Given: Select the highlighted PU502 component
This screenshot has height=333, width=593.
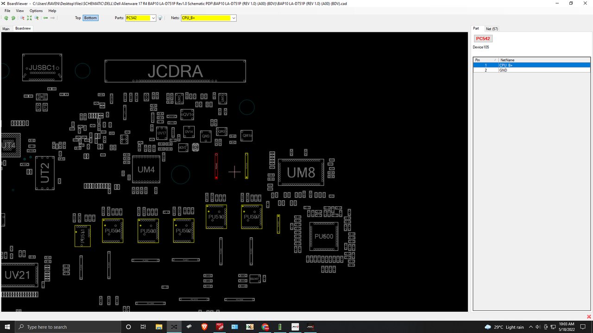Looking at the screenshot, I should pos(183,231).
